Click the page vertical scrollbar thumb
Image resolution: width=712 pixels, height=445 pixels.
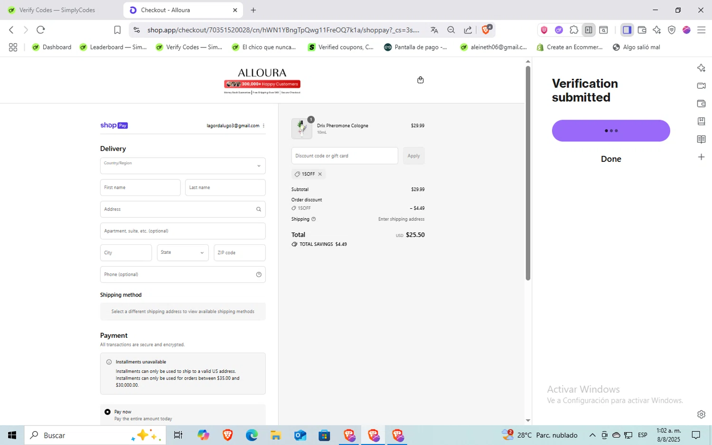(528, 173)
